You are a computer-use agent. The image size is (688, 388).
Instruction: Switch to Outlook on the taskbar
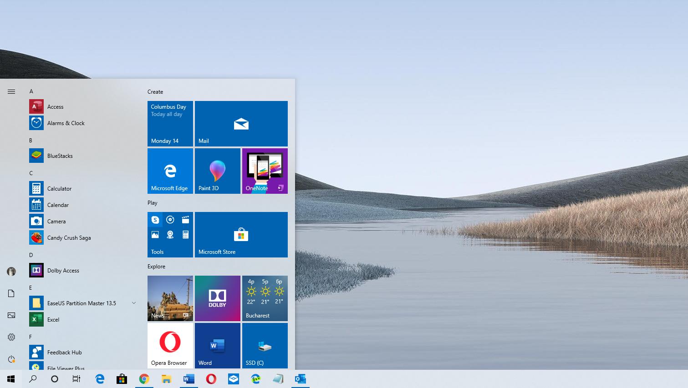click(x=300, y=379)
